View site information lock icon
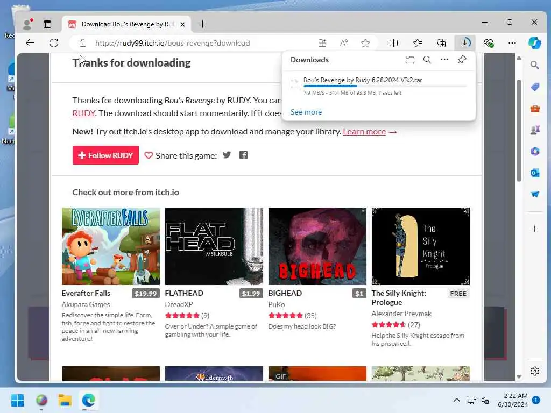 click(x=83, y=43)
